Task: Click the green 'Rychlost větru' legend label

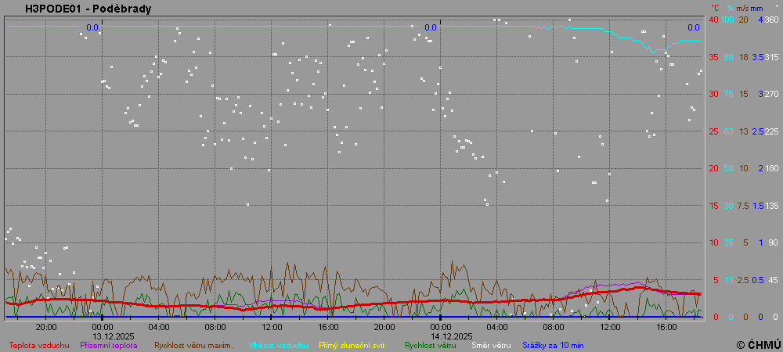Action: pos(431,344)
